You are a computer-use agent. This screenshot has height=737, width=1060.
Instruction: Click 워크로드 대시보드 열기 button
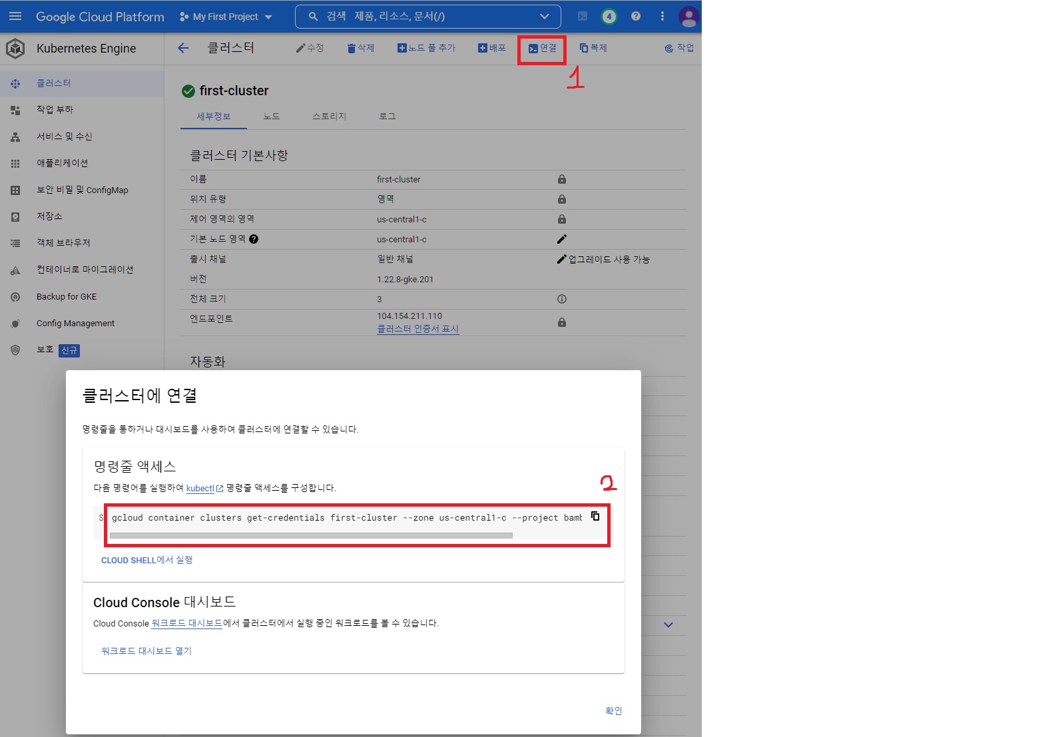coord(146,651)
